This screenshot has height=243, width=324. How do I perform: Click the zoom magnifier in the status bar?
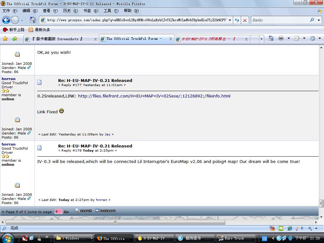[x=310, y=228]
